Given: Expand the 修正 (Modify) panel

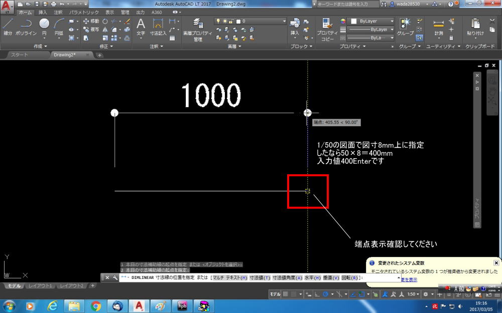Looking at the screenshot, I should click(106, 46).
